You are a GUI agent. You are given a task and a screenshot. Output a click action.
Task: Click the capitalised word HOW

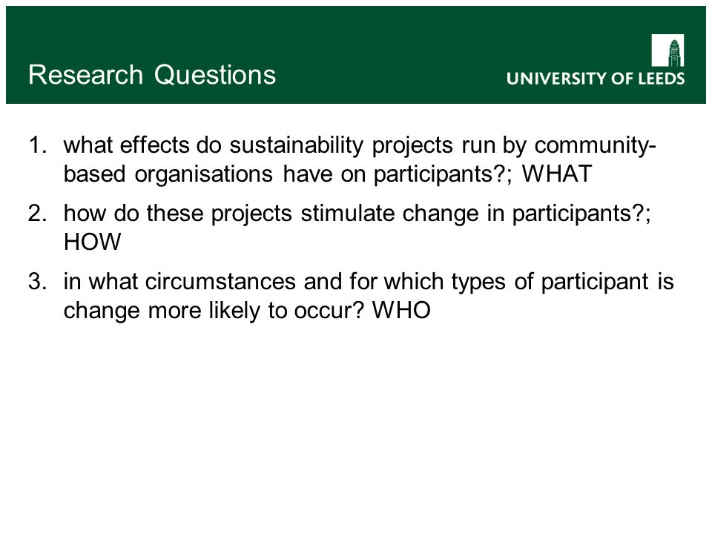click(x=92, y=242)
